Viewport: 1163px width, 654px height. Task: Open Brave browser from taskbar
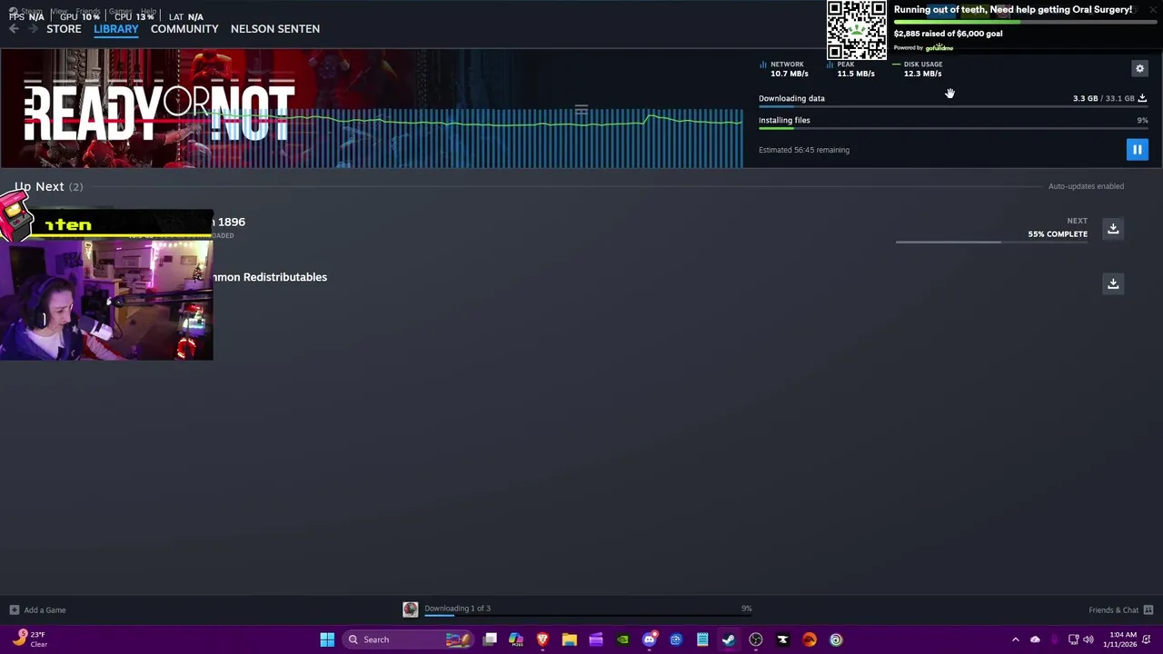542,639
